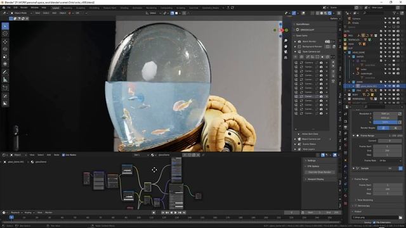Toggle exclude checkbox for OCTO collection row
The image size is (406, 228).
pyautogui.click(x=381, y=31)
